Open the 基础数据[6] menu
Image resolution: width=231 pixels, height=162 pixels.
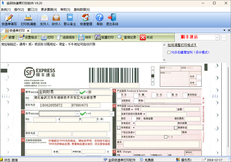click(x=81, y=10)
